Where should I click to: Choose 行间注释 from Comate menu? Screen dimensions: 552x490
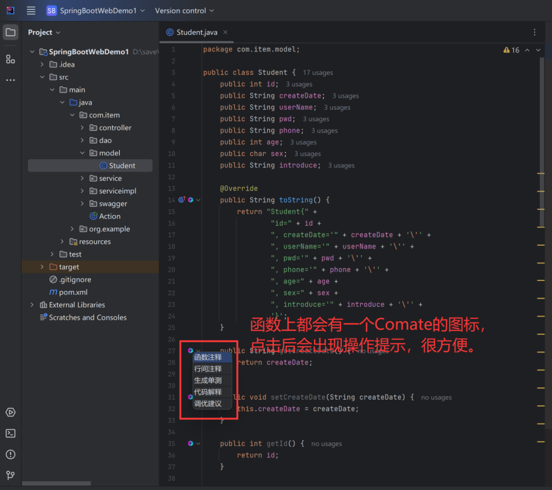tap(212, 369)
